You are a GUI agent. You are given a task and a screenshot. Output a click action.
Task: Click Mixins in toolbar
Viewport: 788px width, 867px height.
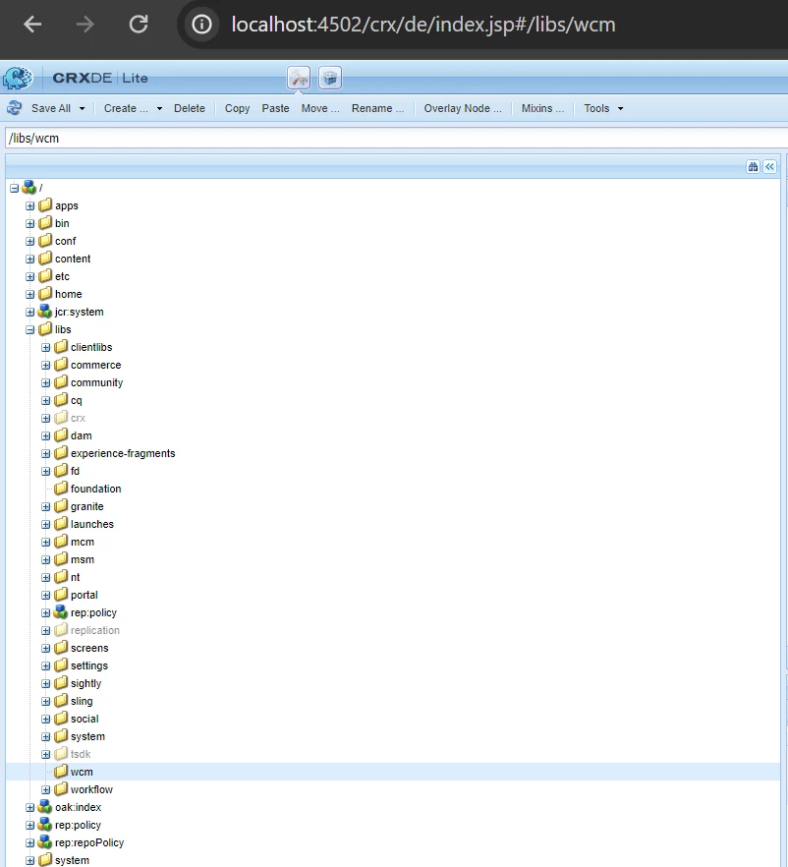pyautogui.click(x=542, y=108)
